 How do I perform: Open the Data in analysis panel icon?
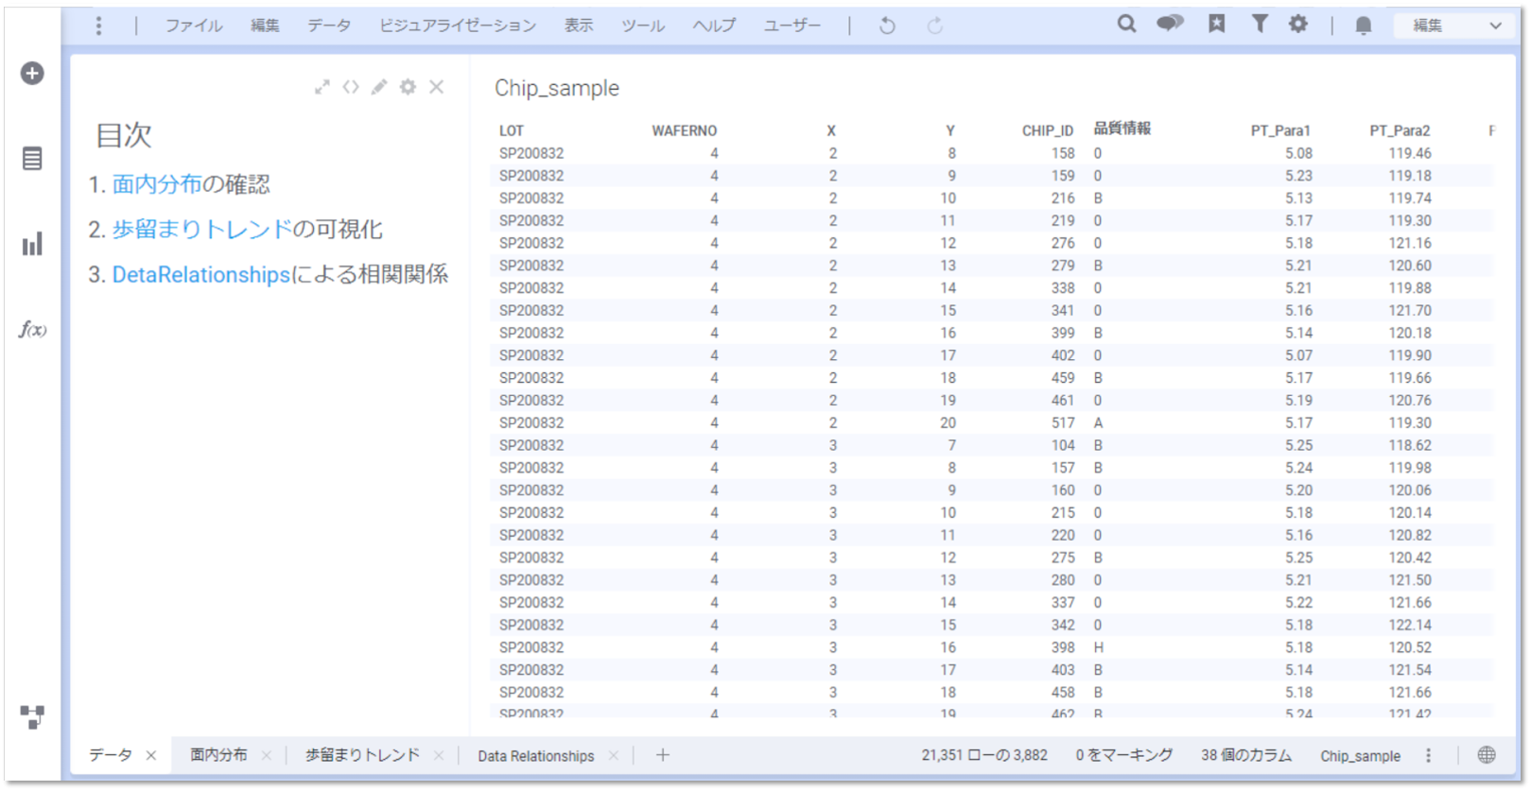(32, 159)
